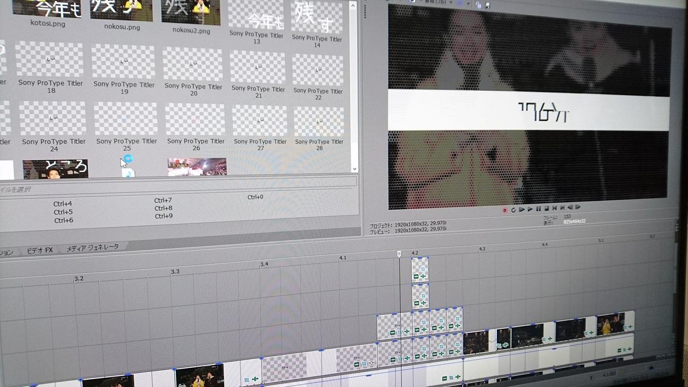Toggle Loop Playback in preview transport
688x387 pixels.
tap(513, 210)
